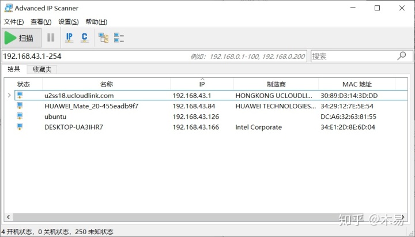
Task: Click IP address 192.168.43.1
Action: pos(192,96)
